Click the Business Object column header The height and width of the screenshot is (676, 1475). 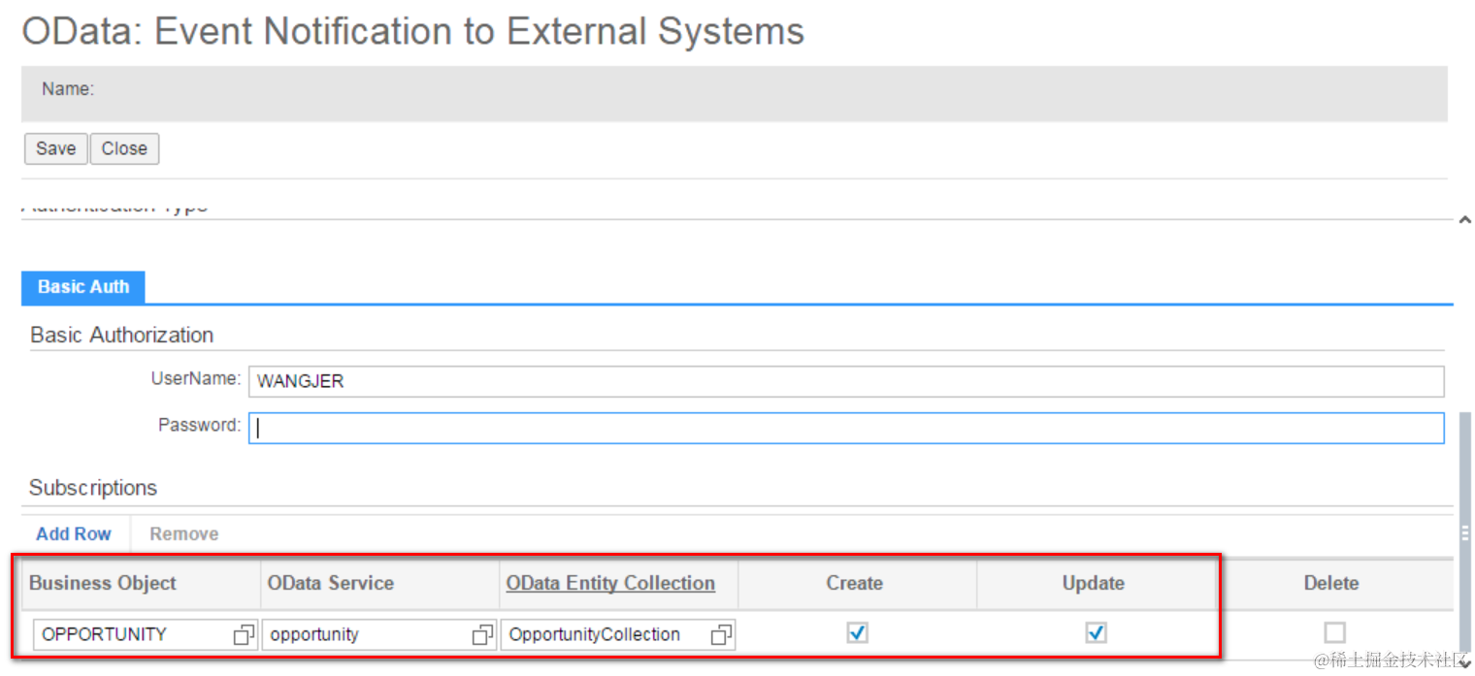103,583
